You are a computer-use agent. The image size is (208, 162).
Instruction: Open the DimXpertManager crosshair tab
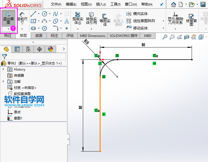point(39,49)
